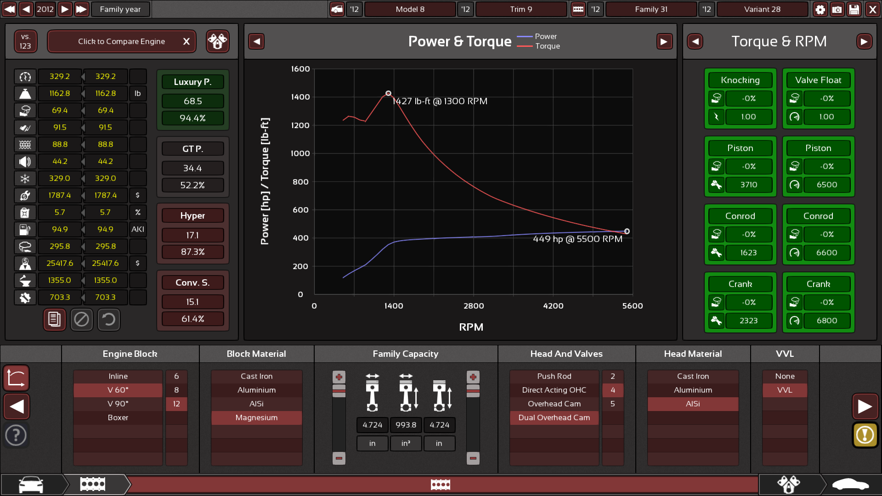Click the copy stats document icon
The image size is (882, 496).
click(x=54, y=319)
